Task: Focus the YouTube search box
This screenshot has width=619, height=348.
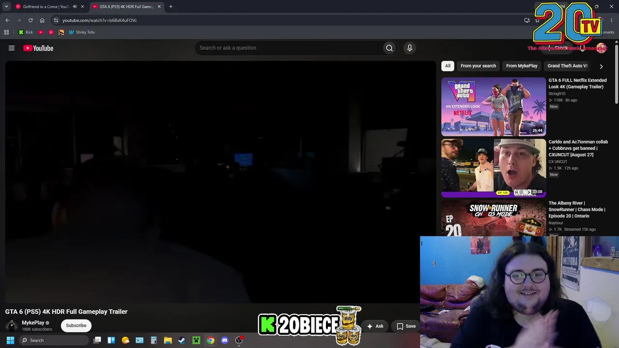Action: point(288,48)
